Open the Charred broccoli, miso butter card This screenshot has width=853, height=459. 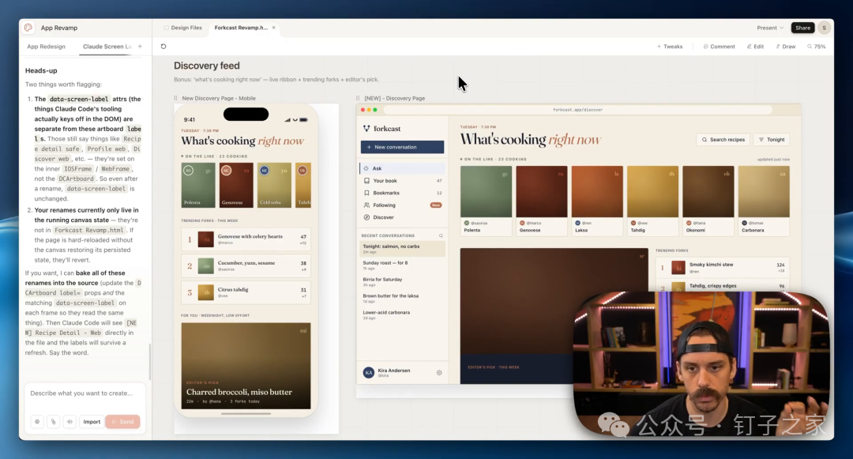(246, 366)
